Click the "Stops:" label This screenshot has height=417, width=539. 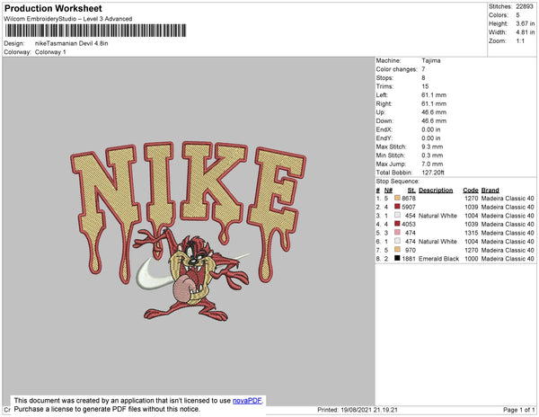click(x=384, y=78)
